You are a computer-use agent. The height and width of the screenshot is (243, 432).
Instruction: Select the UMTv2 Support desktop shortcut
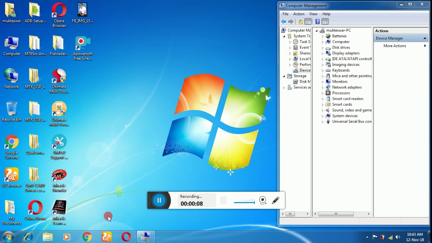pyautogui.click(x=59, y=147)
